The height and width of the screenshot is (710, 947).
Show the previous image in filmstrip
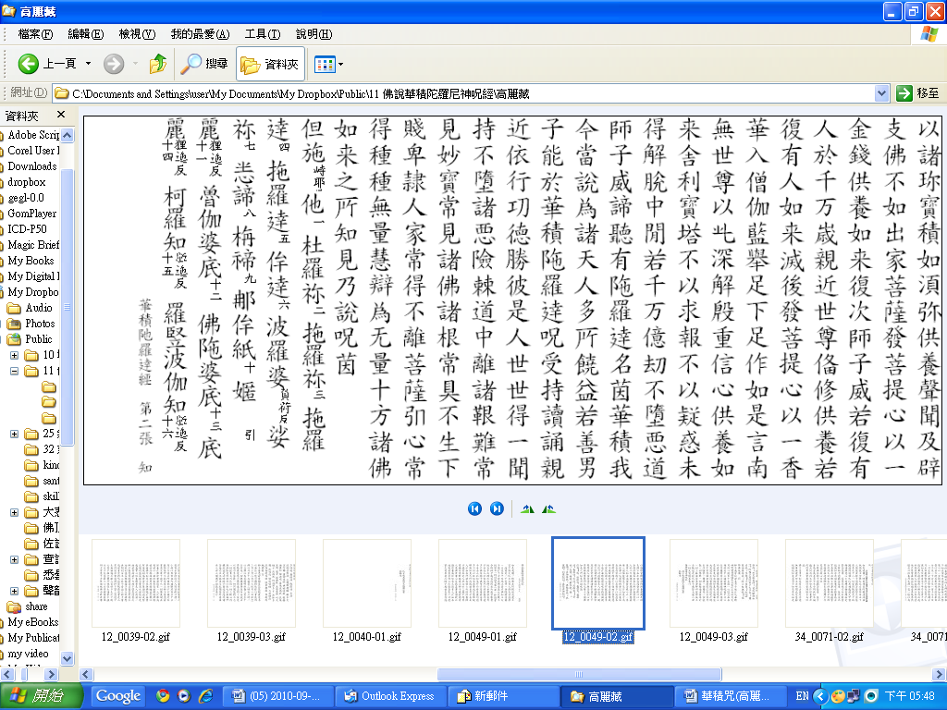coord(474,508)
